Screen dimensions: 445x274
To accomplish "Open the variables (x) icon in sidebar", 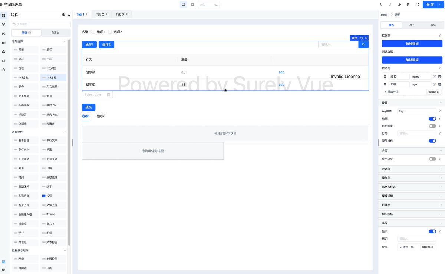I will coord(4,34).
